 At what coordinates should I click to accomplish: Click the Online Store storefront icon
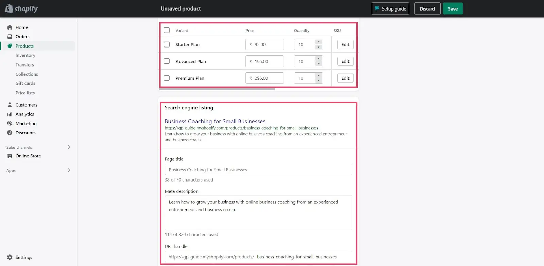pos(10,156)
